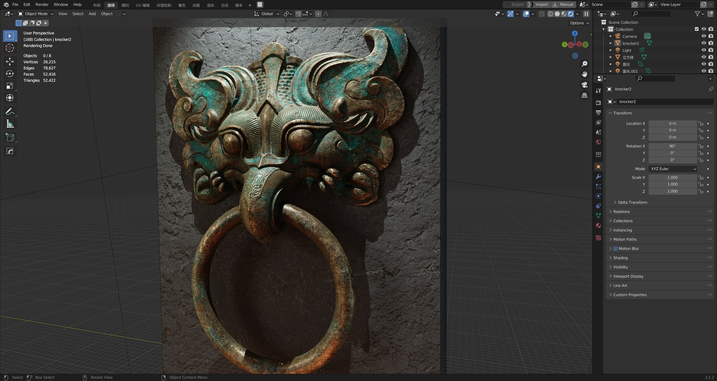The height and width of the screenshot is (381, 717).
Task: Select the Cursor tool in the toolbar
Action: (10, 48)
